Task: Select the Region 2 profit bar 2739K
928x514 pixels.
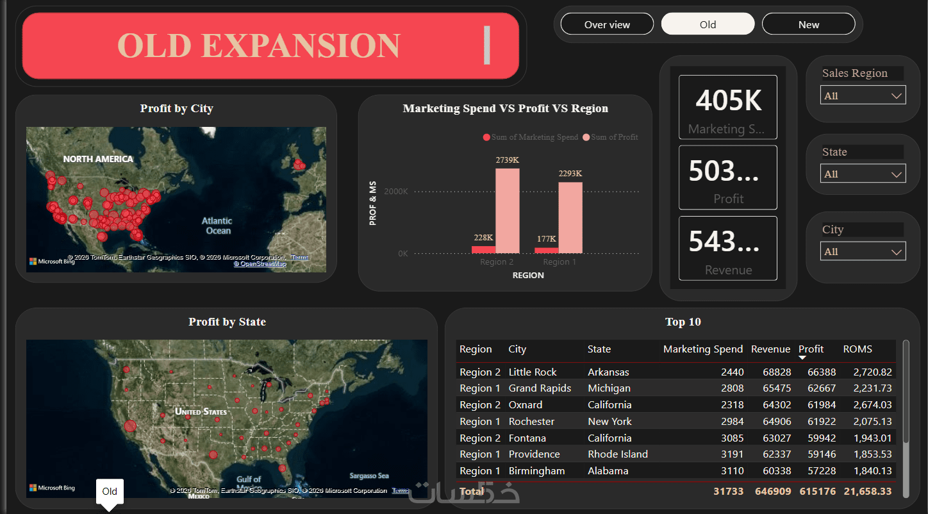Action: 508,211
